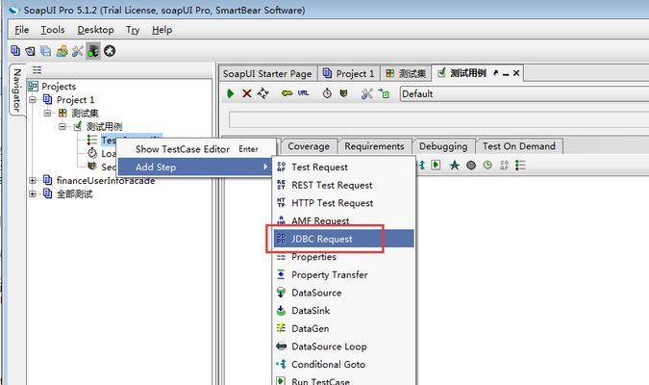Open the Desktop menu
The height and width of the screenshot is (385, 649).
95,30
